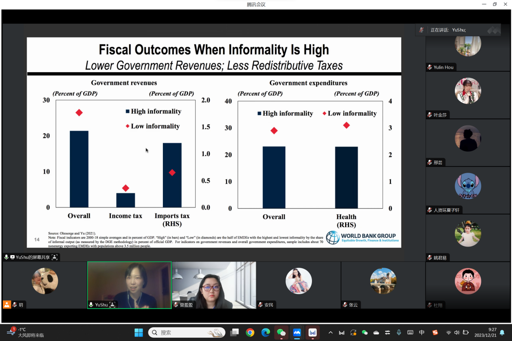Toggle the 中 Chinese input mode indicator

pos(422,333)
